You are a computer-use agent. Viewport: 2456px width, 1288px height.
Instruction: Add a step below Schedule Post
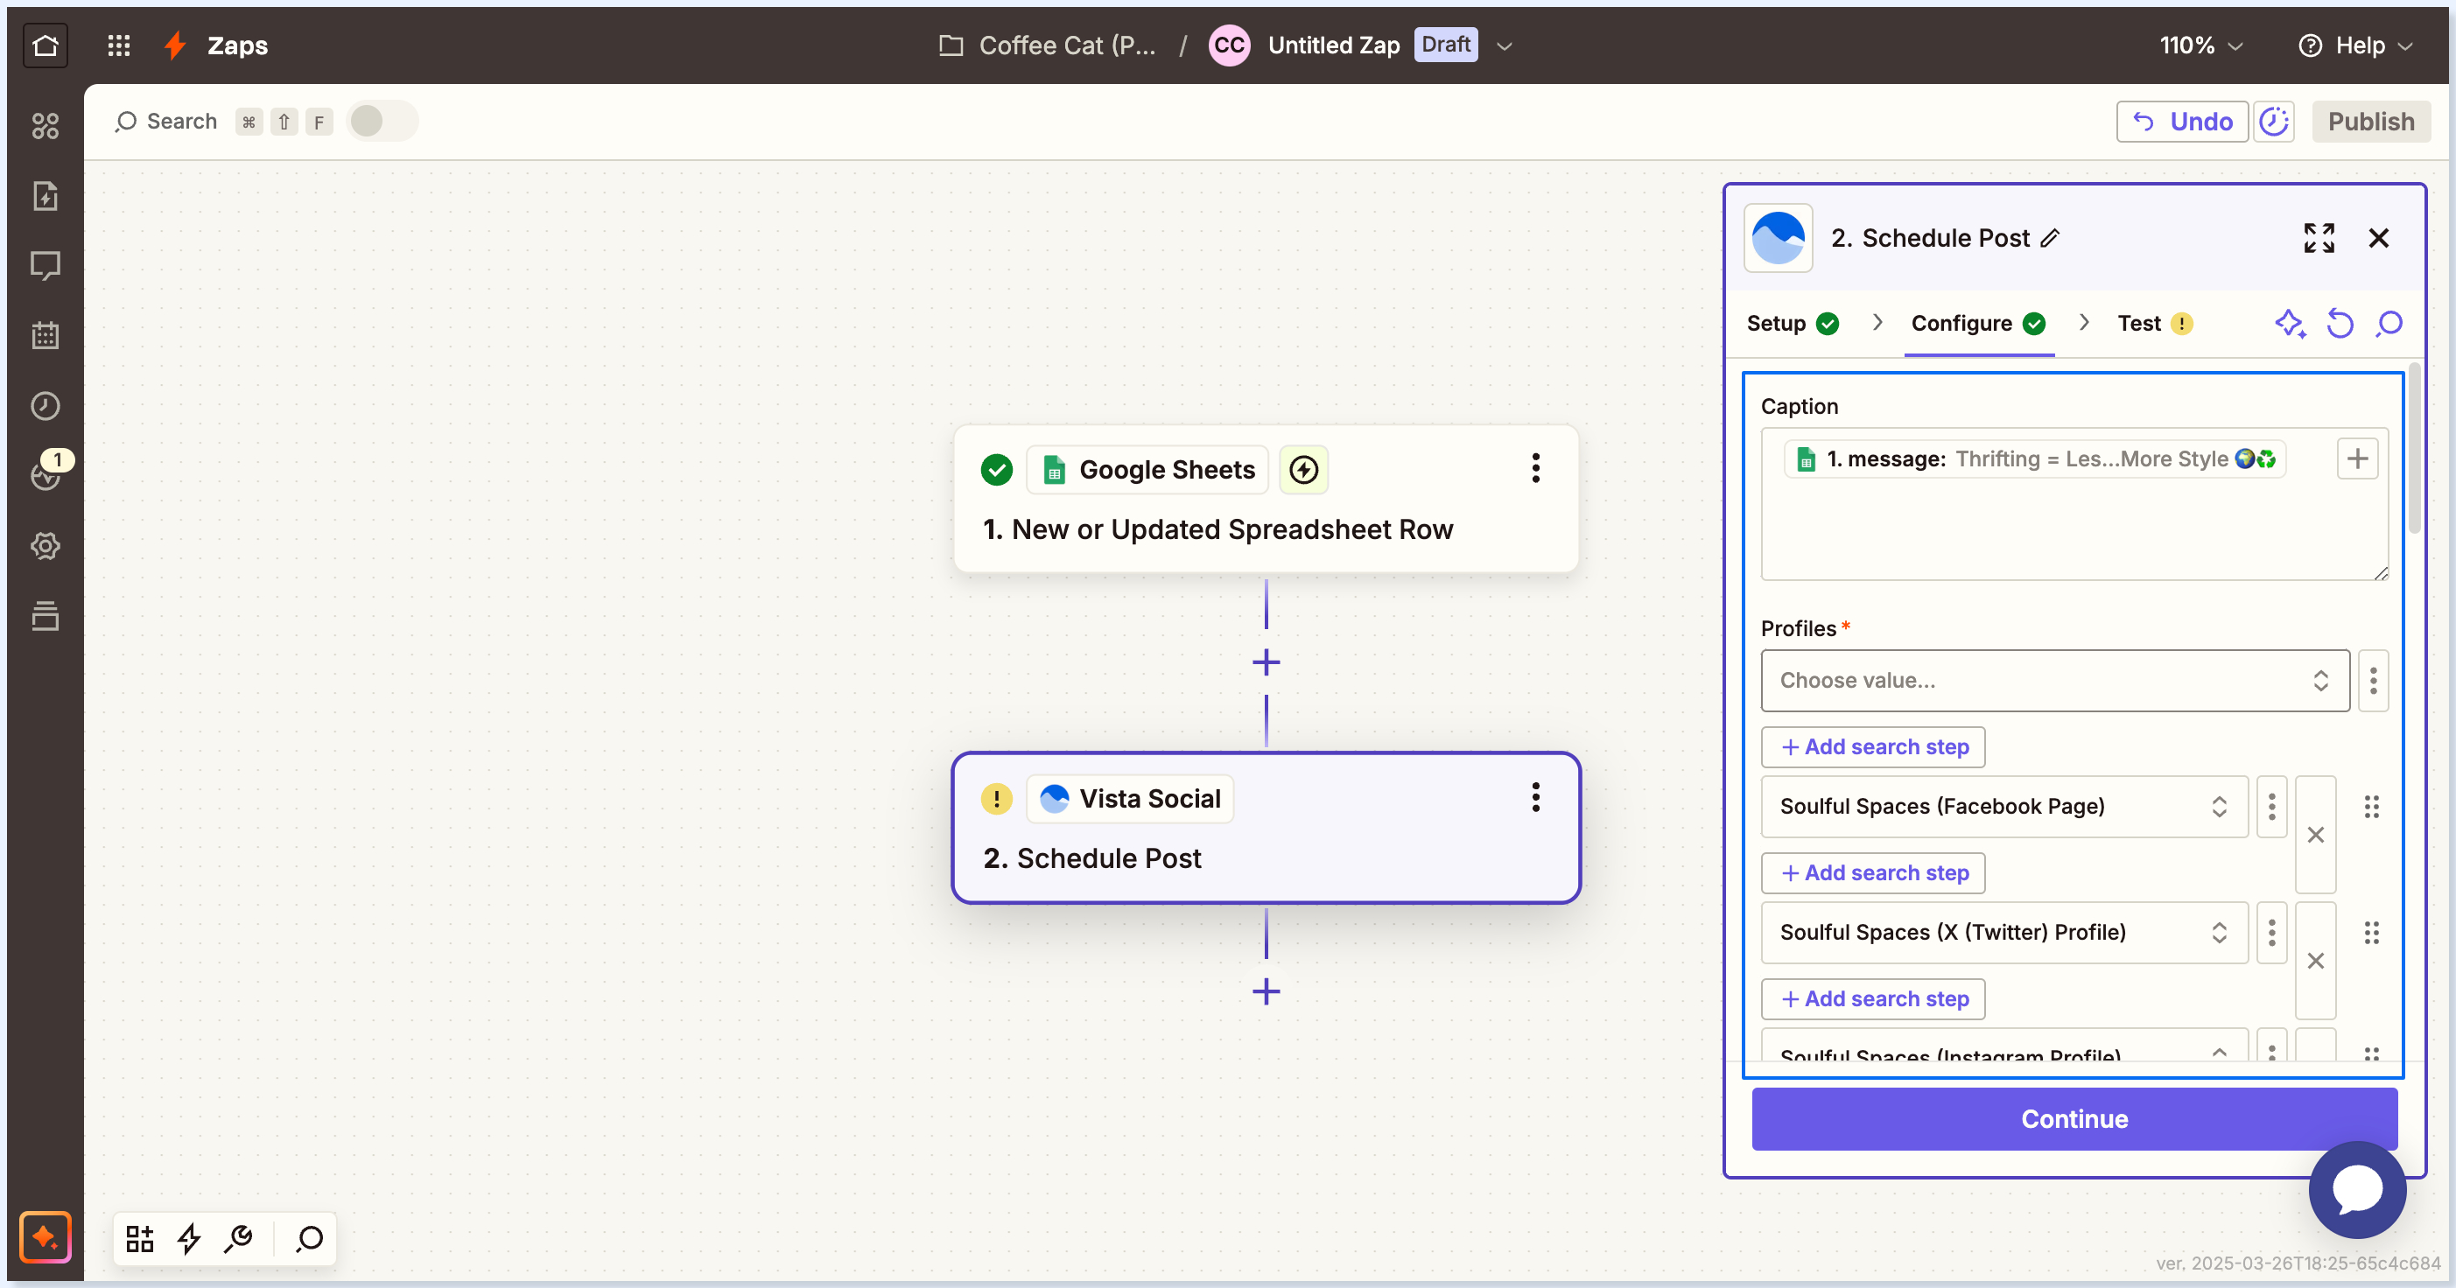point(1265,991)
